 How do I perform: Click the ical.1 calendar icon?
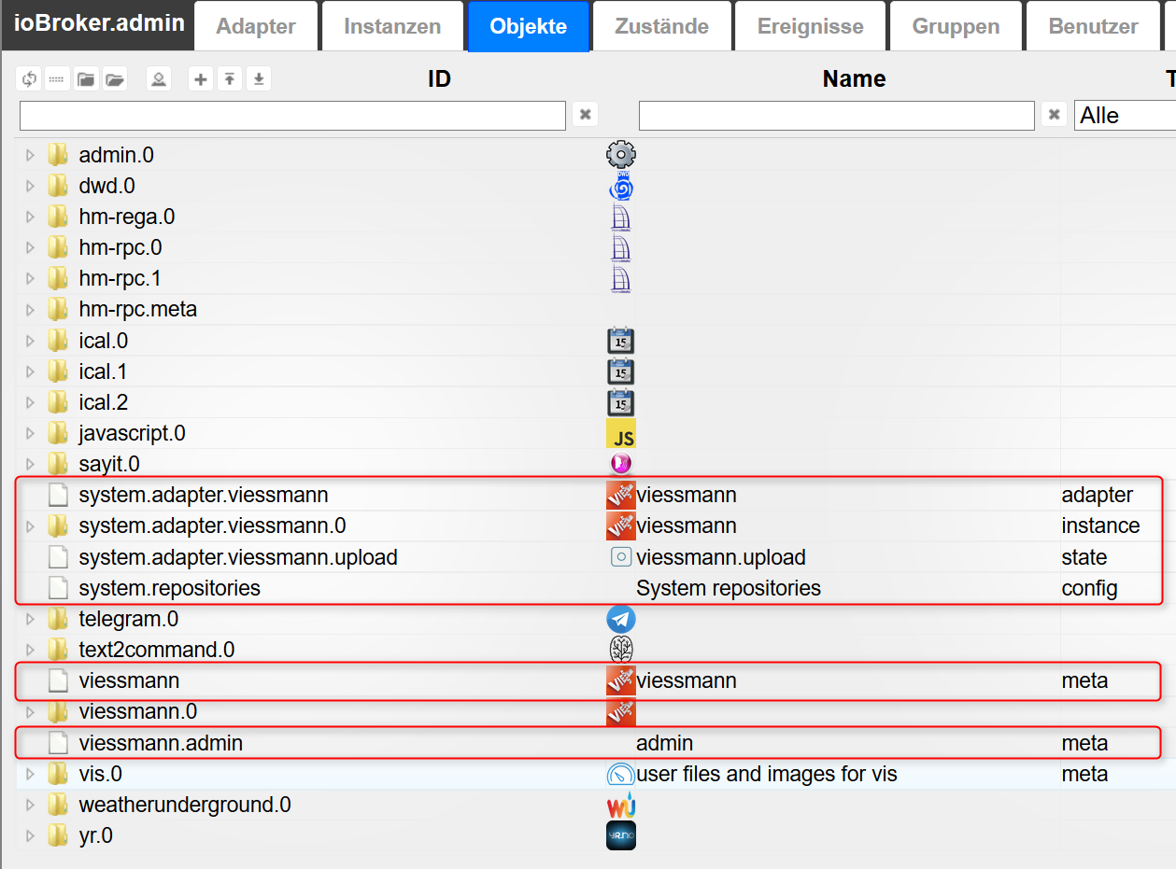(x=621, y=371)
